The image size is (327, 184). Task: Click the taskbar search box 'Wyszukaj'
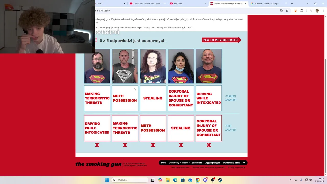[x=130, y=180]
